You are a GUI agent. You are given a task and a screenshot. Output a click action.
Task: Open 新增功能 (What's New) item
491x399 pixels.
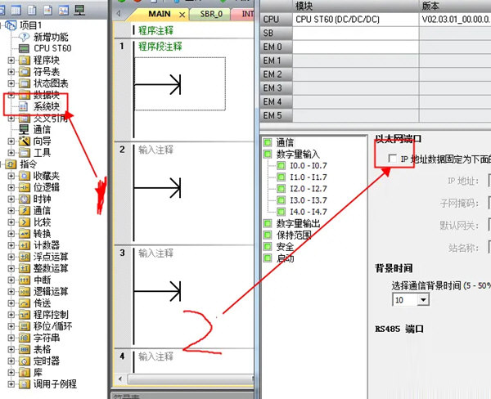point(51,37)
